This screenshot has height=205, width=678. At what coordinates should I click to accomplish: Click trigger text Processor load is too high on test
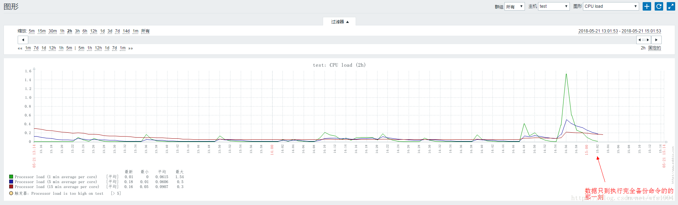[68, 193]
